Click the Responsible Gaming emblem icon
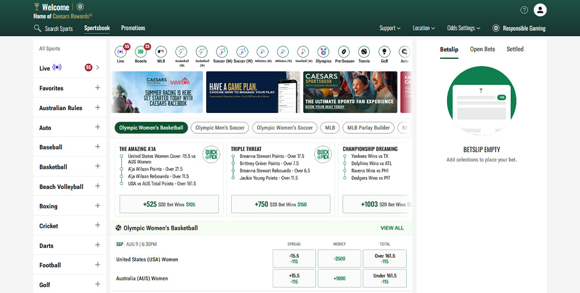 coord(496,28)
